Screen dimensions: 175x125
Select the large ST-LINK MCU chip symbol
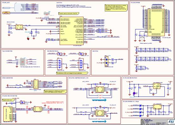[x=71, y=31]
